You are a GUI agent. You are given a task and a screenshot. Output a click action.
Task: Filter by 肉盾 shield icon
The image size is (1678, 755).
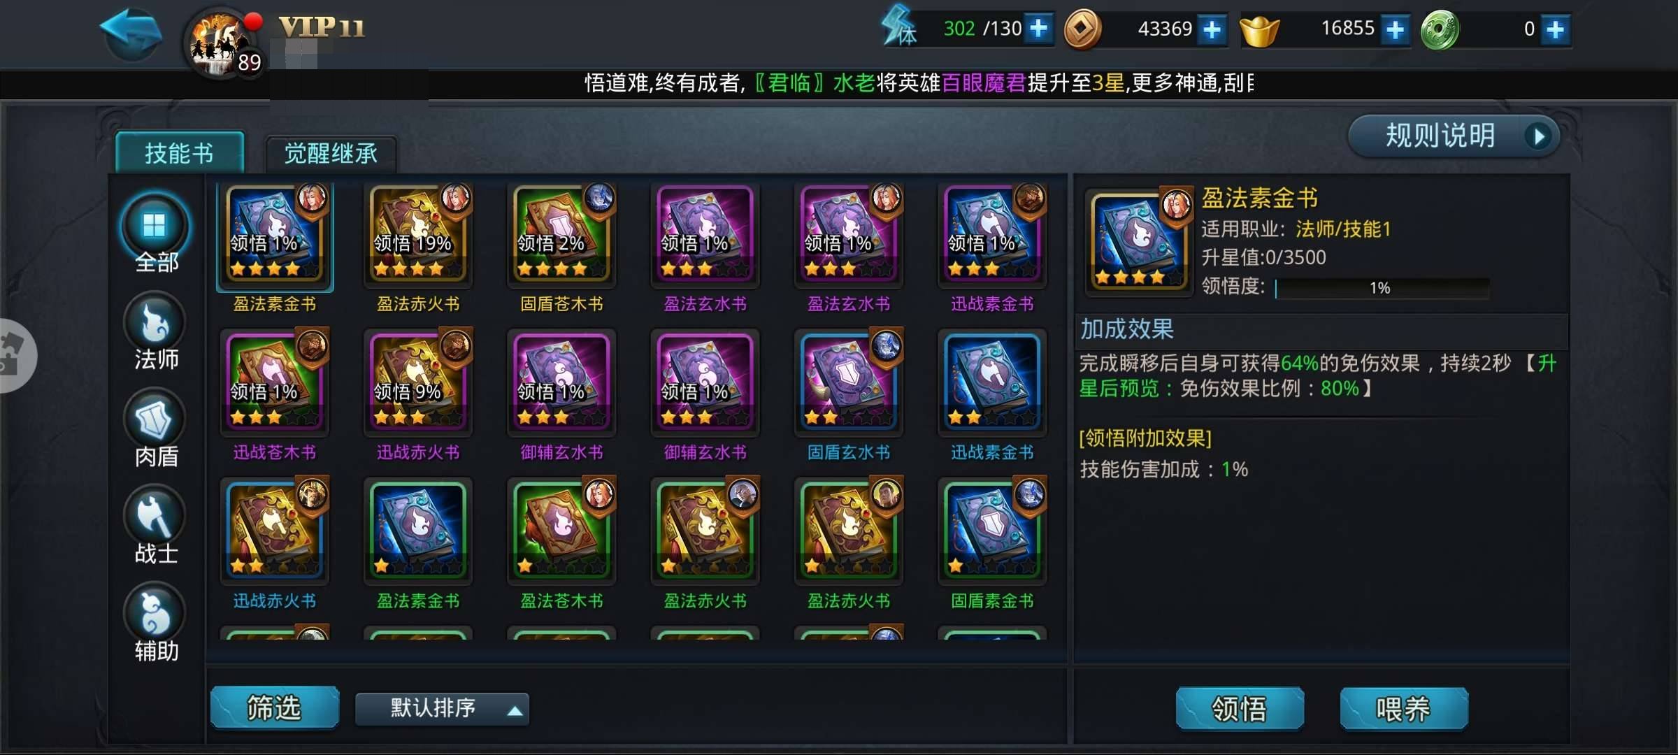click(155, 419)
